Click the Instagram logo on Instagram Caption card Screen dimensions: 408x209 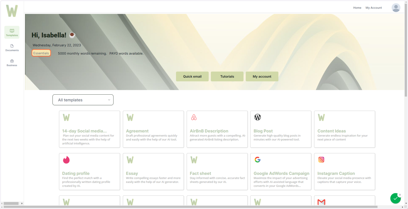321,159
